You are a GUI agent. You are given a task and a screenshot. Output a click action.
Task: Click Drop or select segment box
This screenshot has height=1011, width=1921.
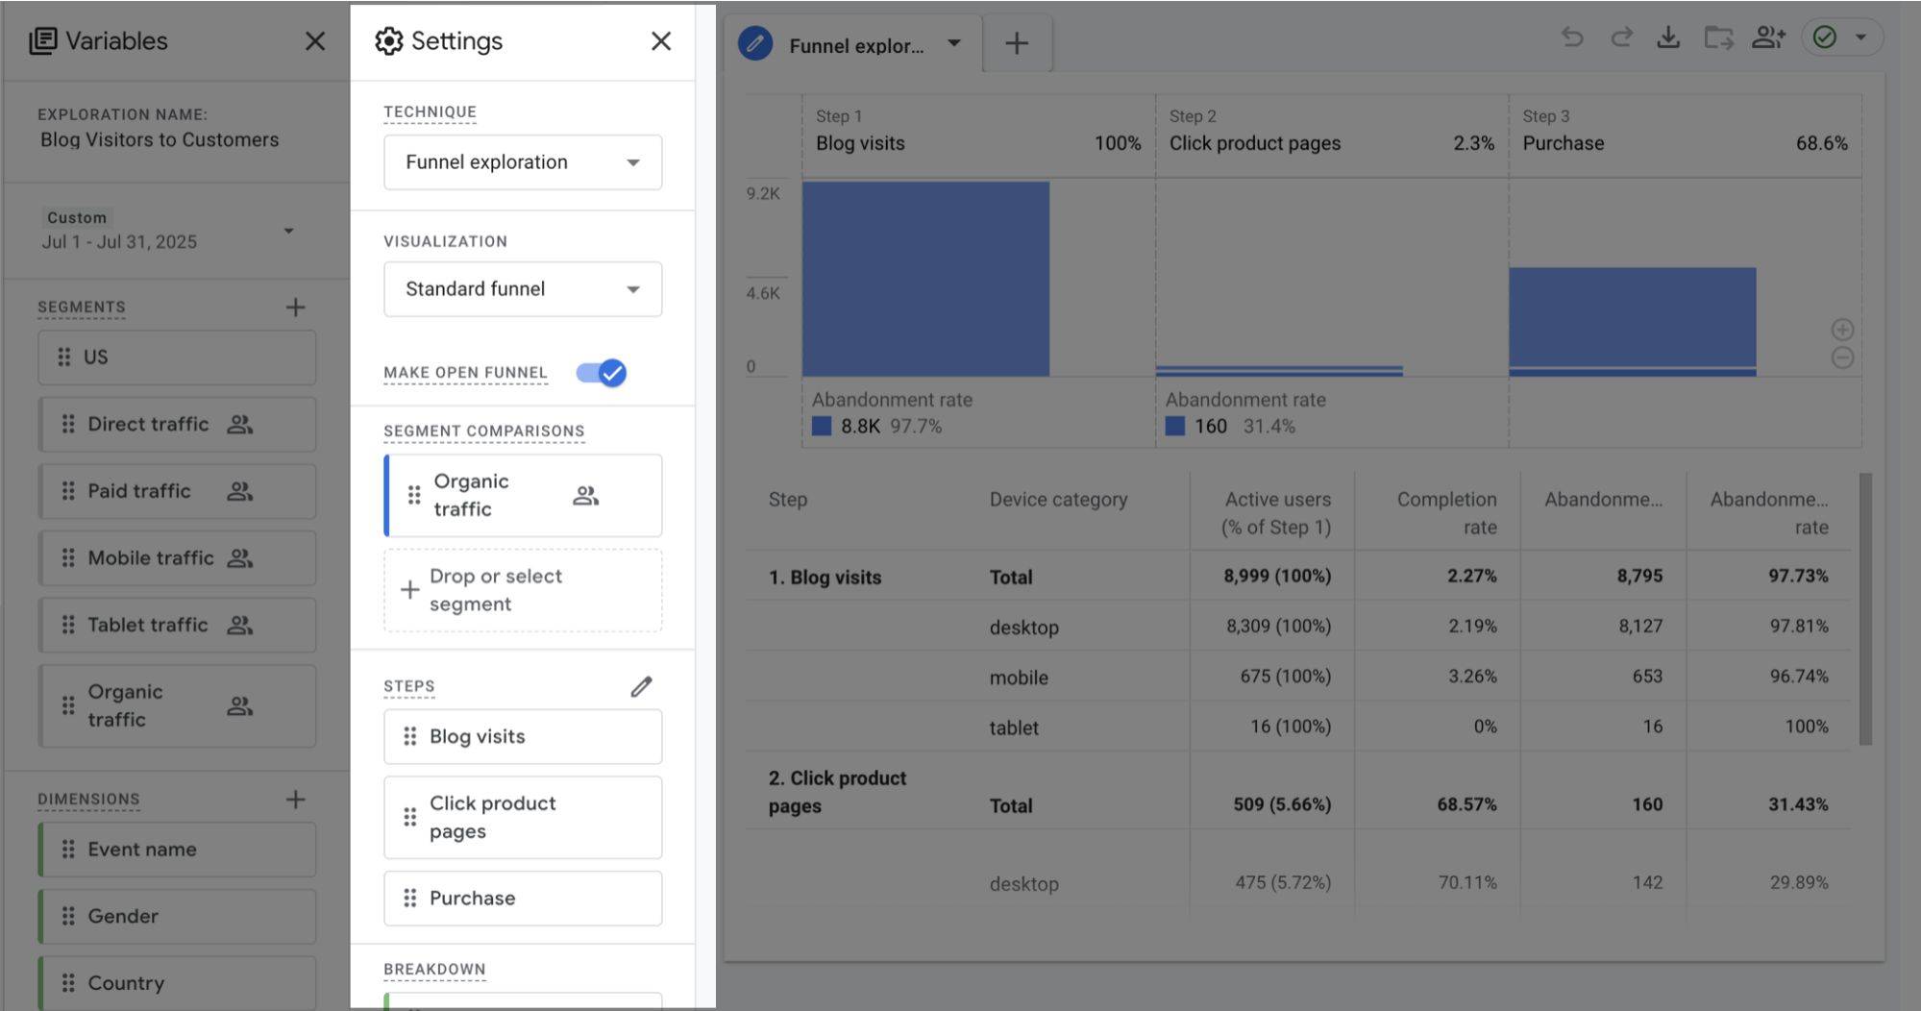523,590
